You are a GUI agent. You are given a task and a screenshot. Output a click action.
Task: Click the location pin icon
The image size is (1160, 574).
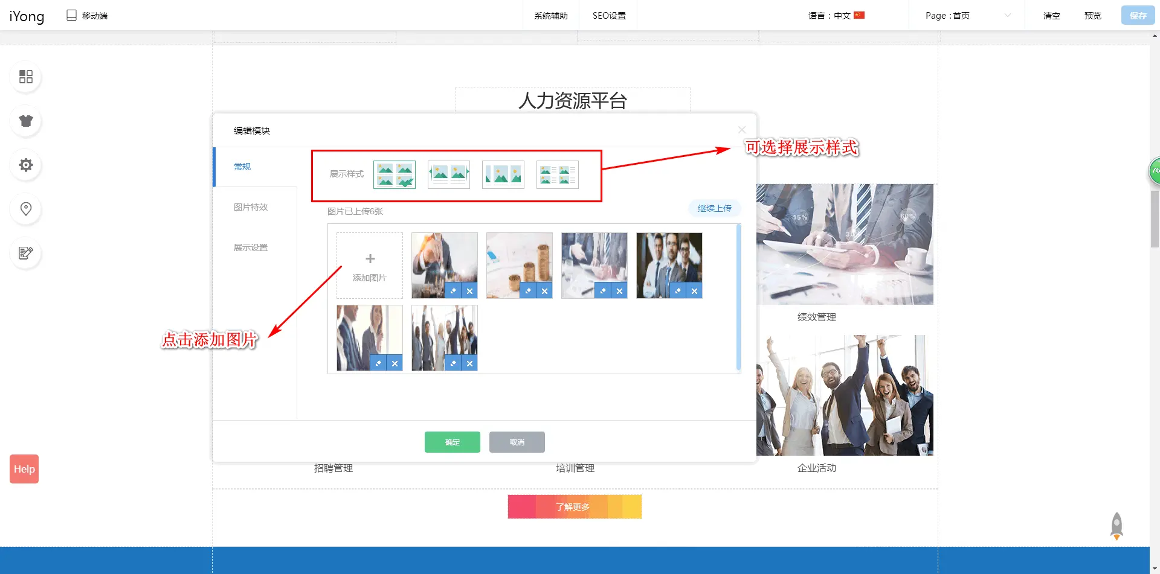[x=25, y=209]
